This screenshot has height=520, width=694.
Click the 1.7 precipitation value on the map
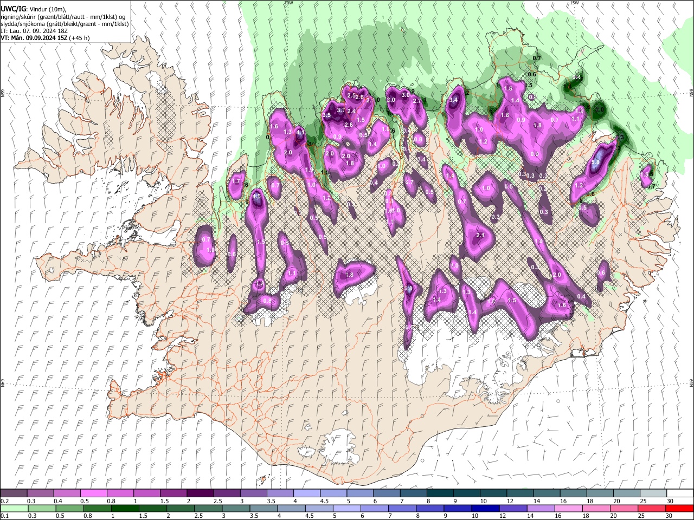pyautogui.click(x=236, y=181)
